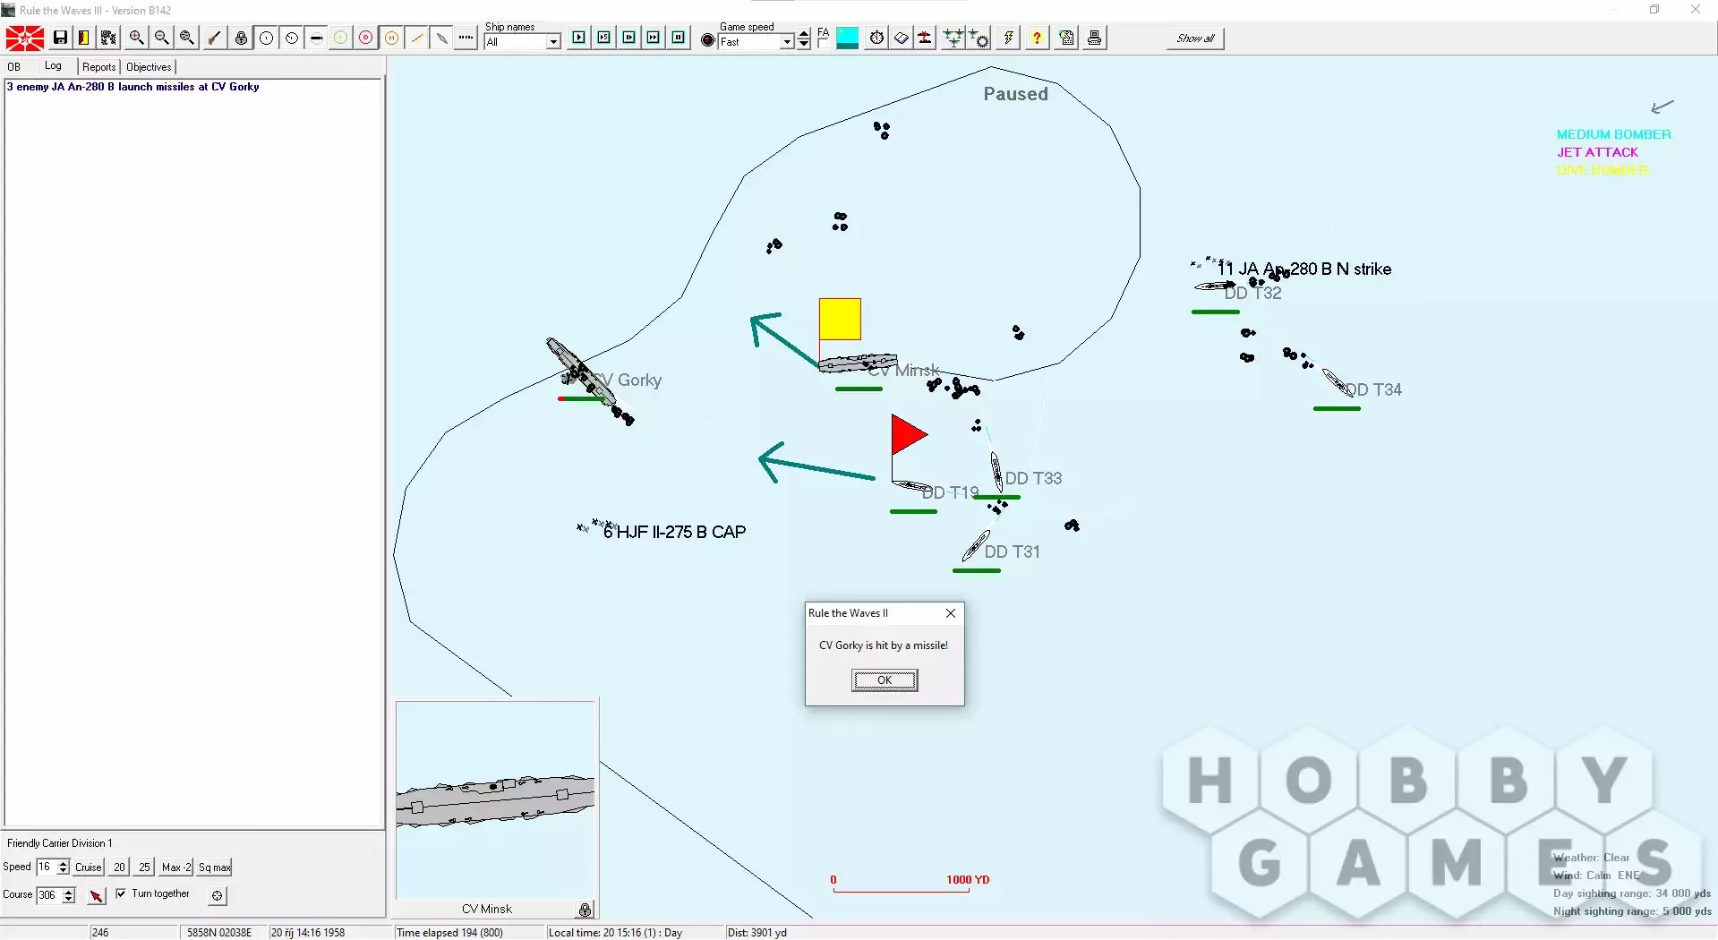Click the floppy disk save icon
The width and height of the screenshot is (1718, 940).
(60, 38)
